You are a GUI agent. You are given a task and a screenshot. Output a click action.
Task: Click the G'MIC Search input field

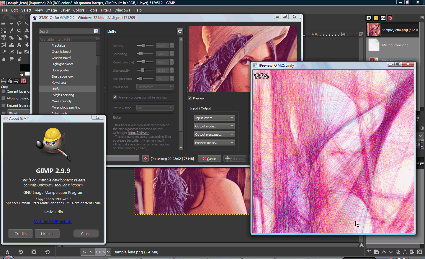pyautogui.click(x=66, y=32)
